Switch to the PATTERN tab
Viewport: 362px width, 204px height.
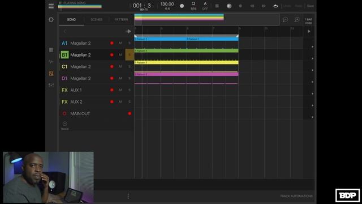(x=121, y=20)
